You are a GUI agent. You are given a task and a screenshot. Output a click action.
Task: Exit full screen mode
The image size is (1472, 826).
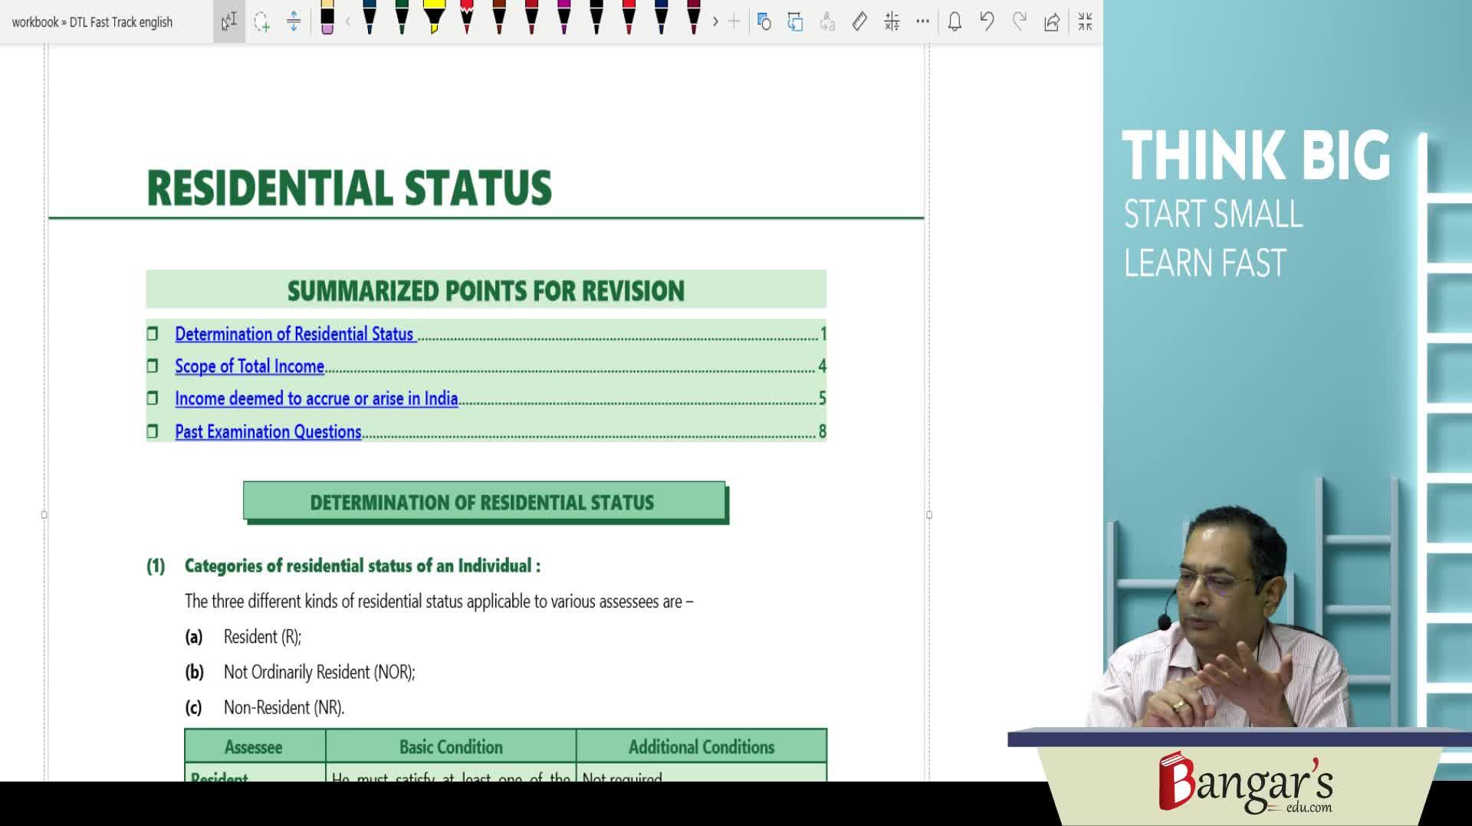[1085, 21]
